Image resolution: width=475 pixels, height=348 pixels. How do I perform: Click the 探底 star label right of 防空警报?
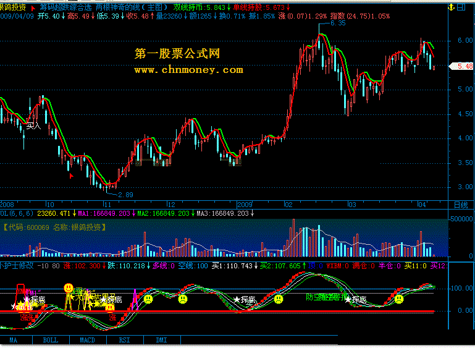[356, 300]
